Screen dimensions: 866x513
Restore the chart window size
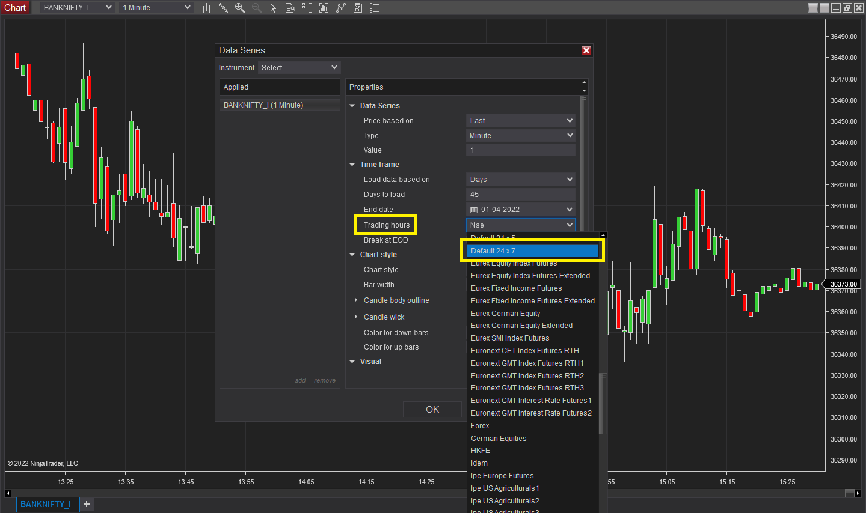tap(847, 8)
